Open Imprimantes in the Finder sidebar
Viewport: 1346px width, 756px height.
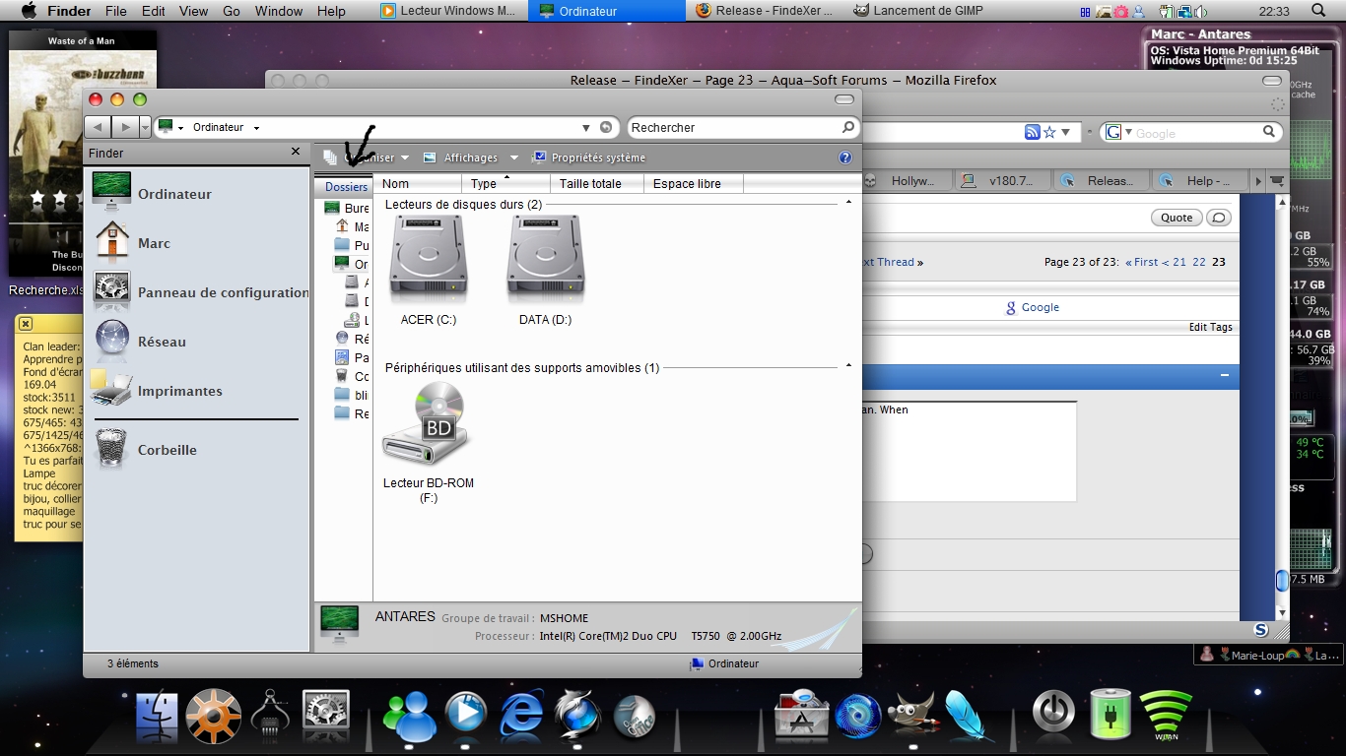click(x=179, y=391)
